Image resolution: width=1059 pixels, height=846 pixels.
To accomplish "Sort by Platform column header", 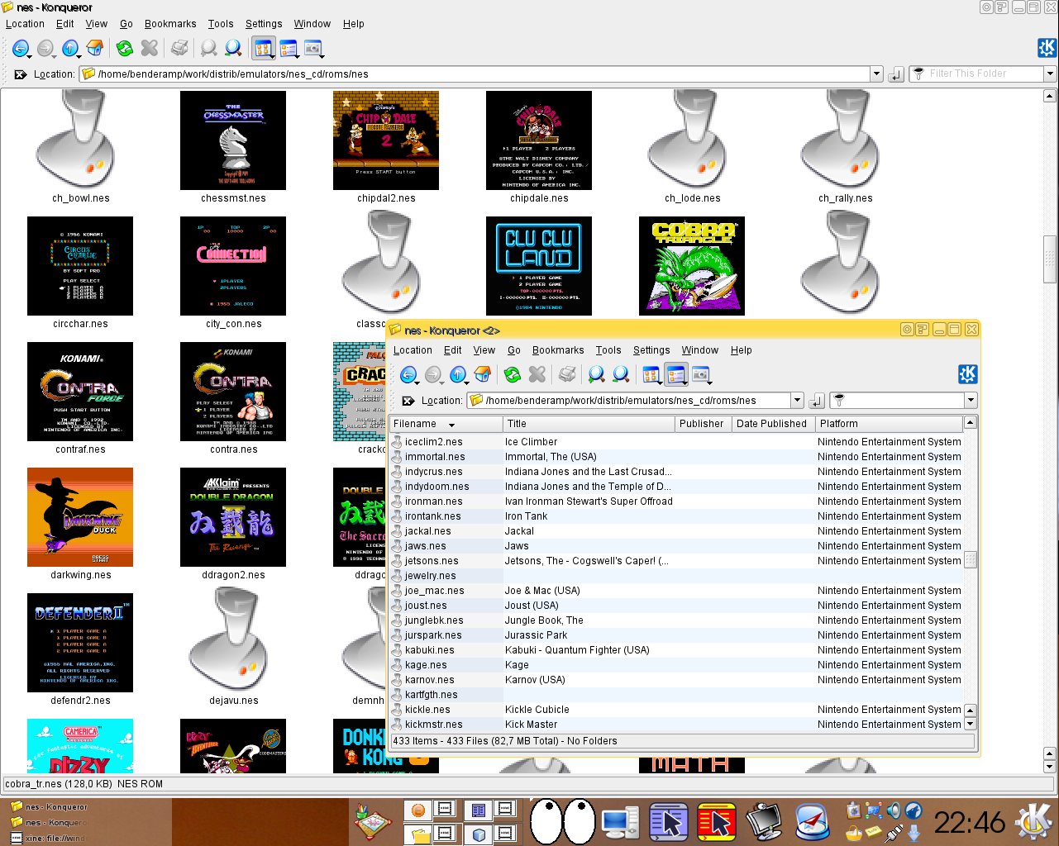I will [x=889, y=424].
